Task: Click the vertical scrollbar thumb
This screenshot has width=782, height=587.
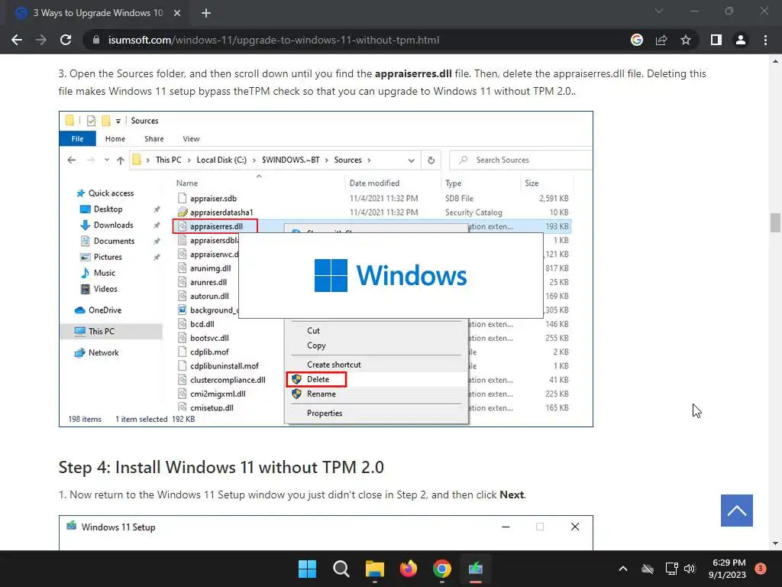Action: [775, 222]
